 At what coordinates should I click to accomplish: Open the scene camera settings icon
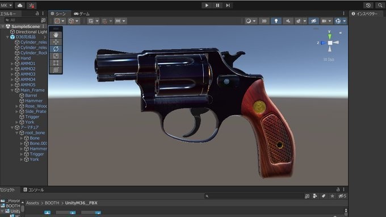324,21
